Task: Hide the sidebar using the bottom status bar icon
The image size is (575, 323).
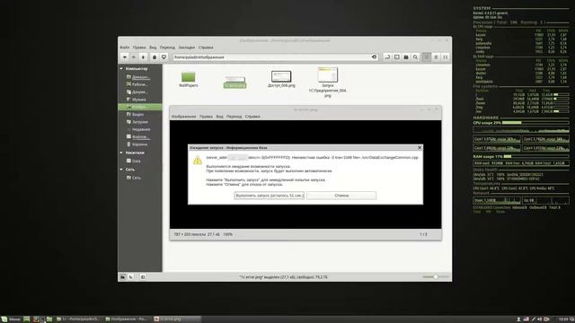Action: pos(143,277)
